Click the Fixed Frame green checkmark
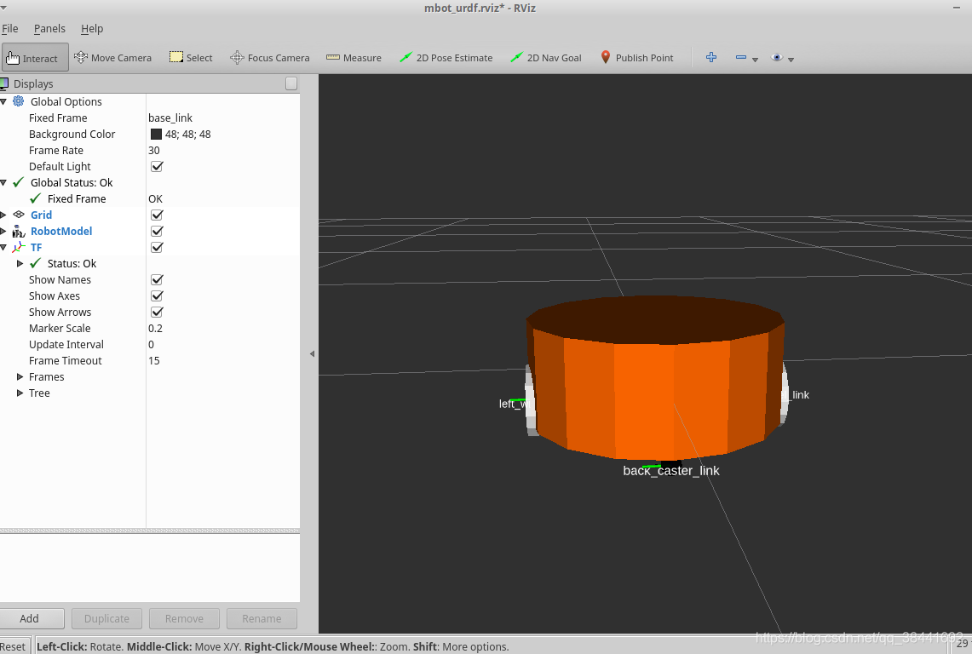The image size is (972, 654). click(x=35, y=198)
